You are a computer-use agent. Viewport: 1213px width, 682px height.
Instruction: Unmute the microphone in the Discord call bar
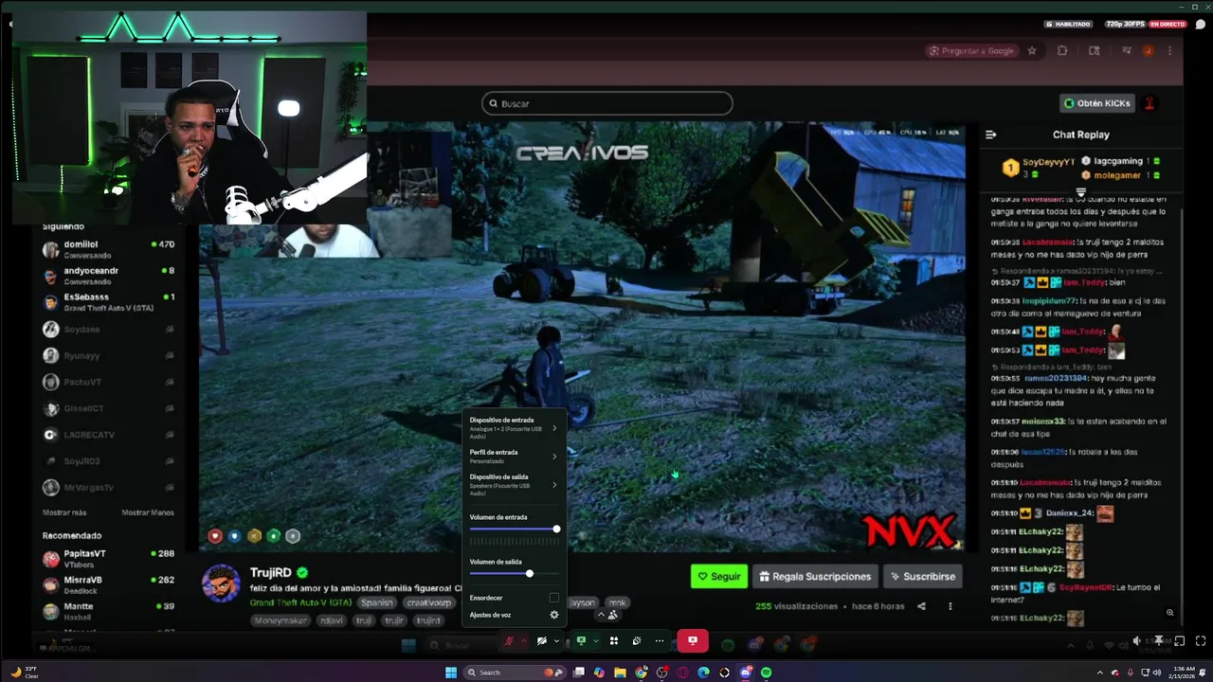tap(510, 641)
